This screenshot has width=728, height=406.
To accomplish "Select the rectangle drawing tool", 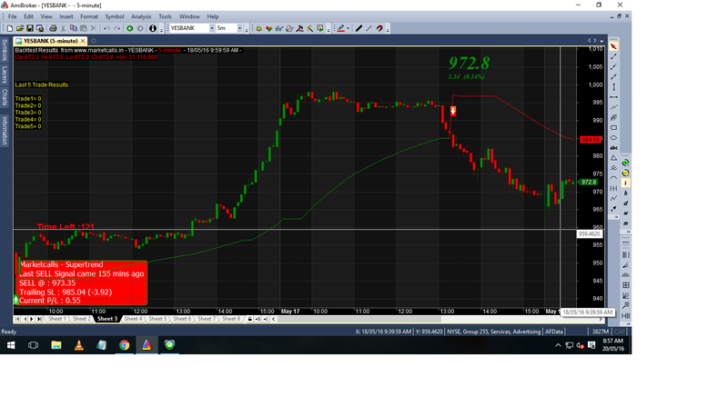I will coord(613,128).
